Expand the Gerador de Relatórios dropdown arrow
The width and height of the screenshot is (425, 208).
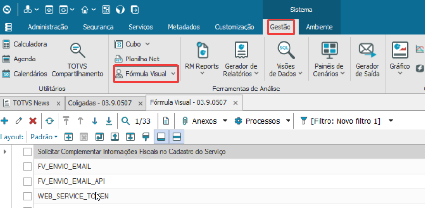[x=256, y=73]
